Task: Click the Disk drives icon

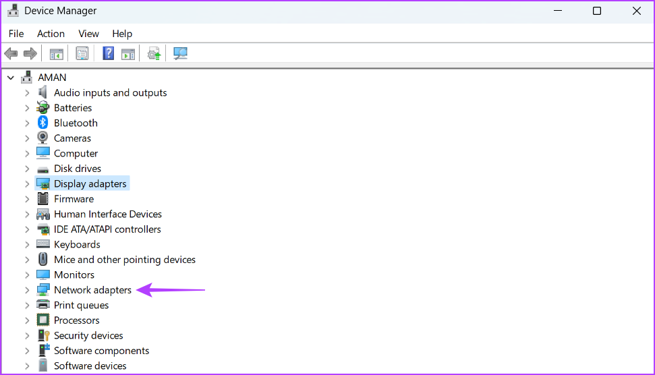Action: click(42, 169)
